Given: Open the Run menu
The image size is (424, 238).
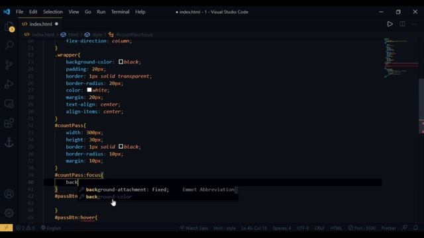Looking at the screenshot, I should 101,12.
